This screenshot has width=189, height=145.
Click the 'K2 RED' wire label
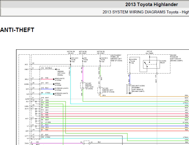click(x=45, y=115)
